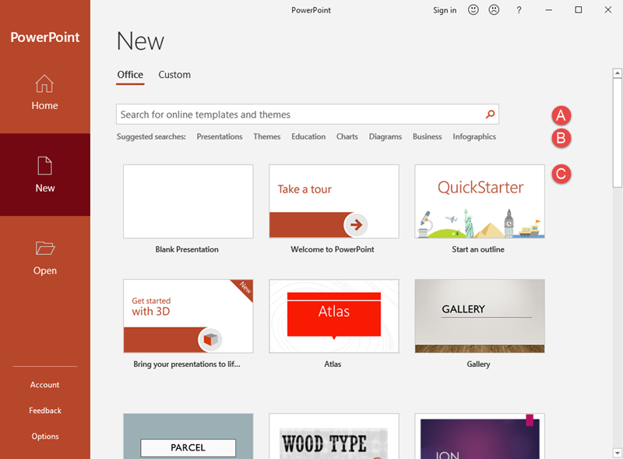Click the New icon in the sidebar
623x459 pixels.
(44, 165)
